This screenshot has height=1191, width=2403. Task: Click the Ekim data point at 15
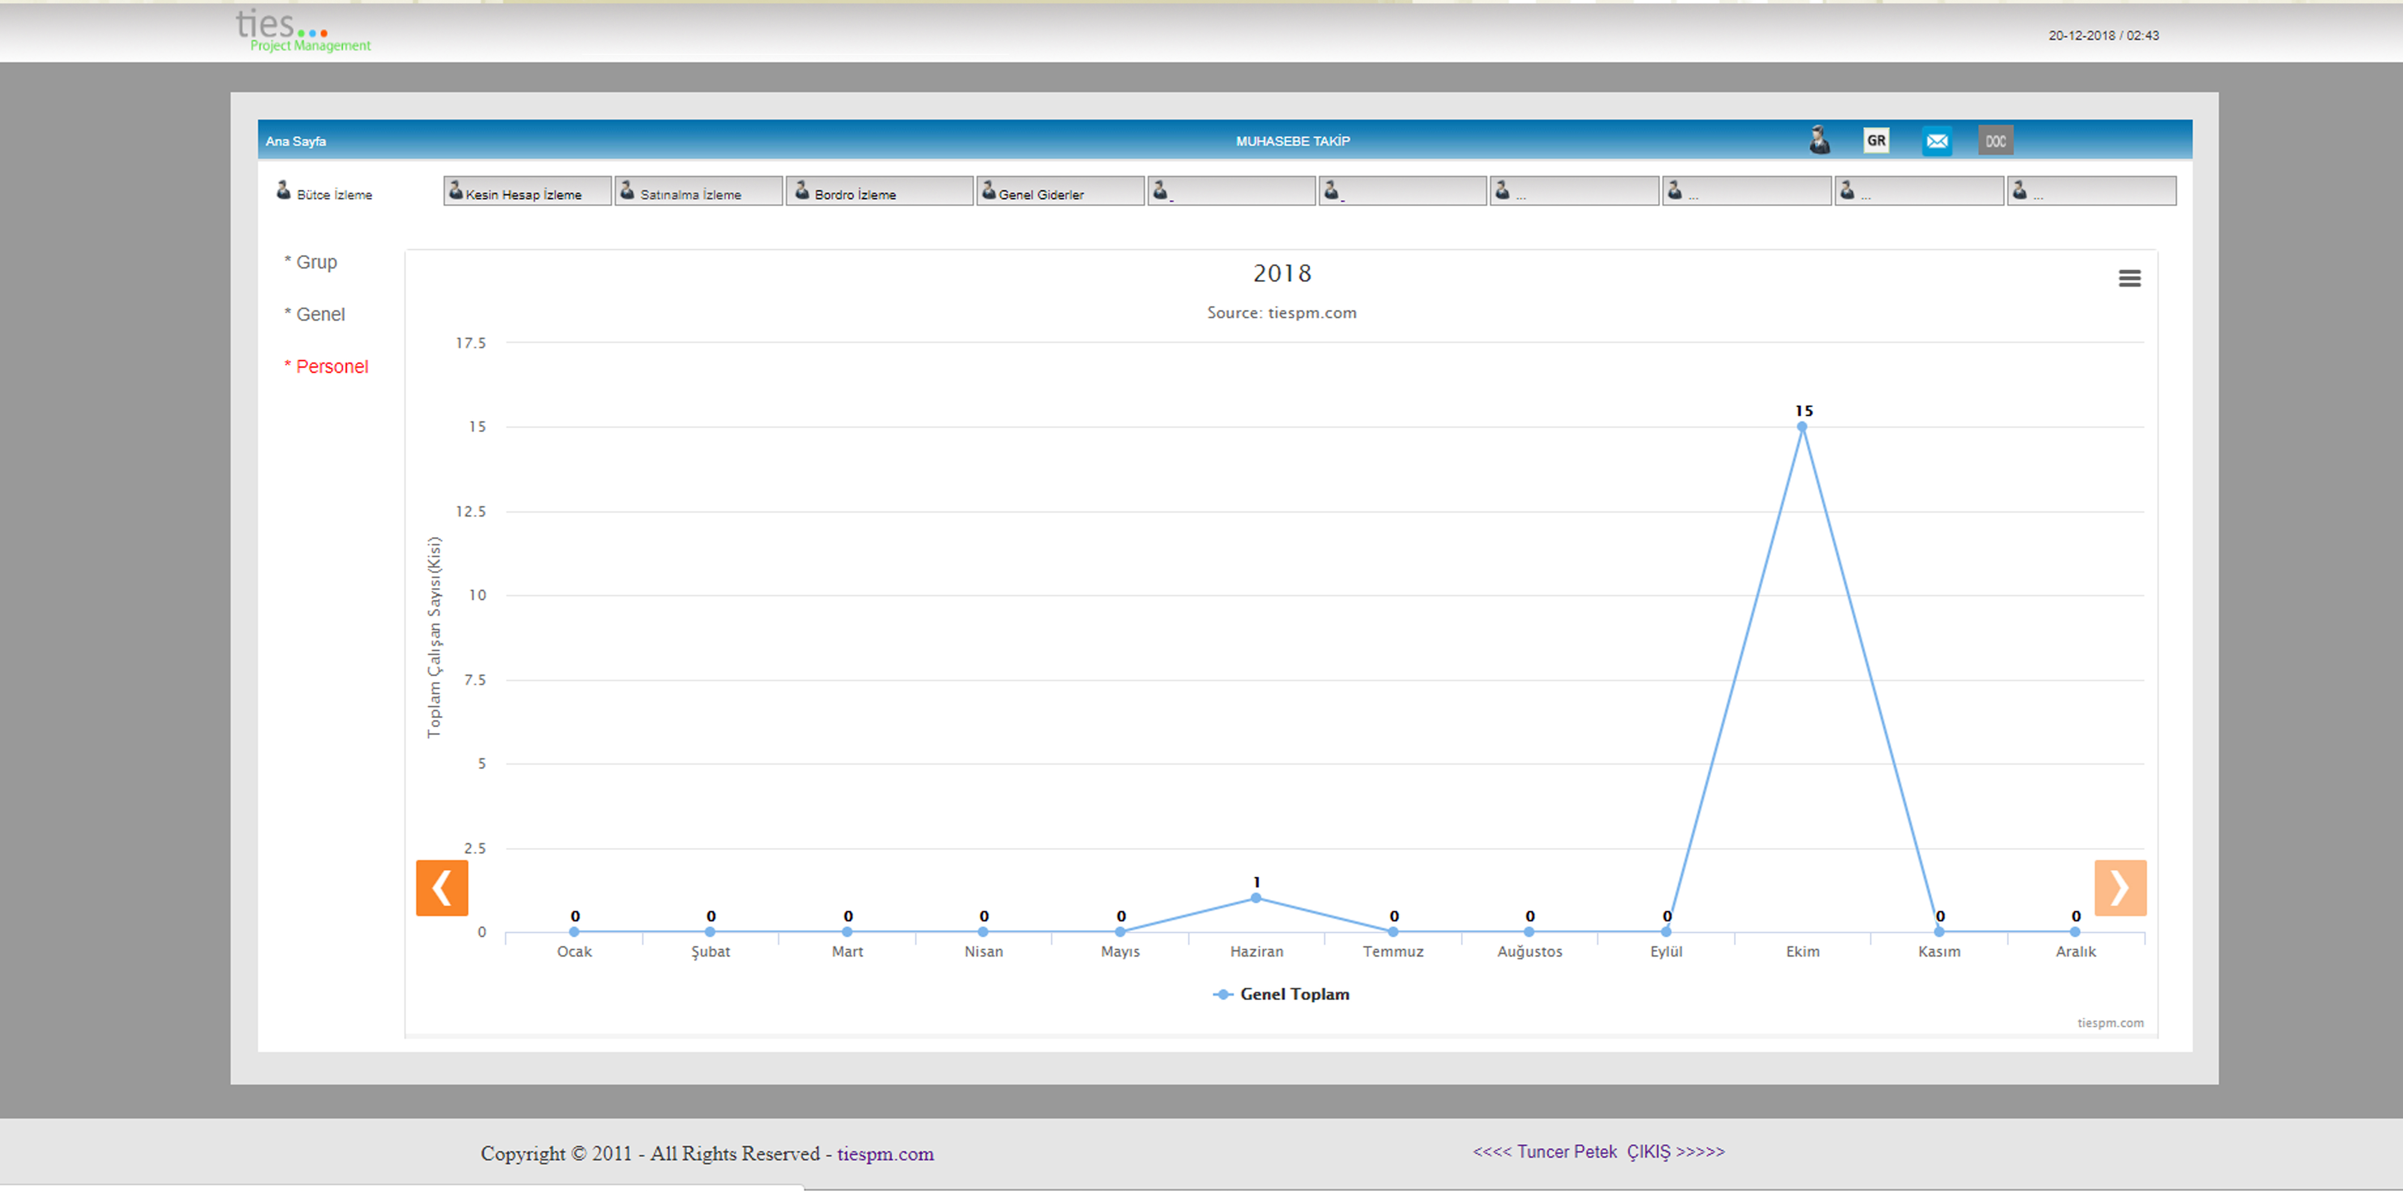click(1802, 427)
